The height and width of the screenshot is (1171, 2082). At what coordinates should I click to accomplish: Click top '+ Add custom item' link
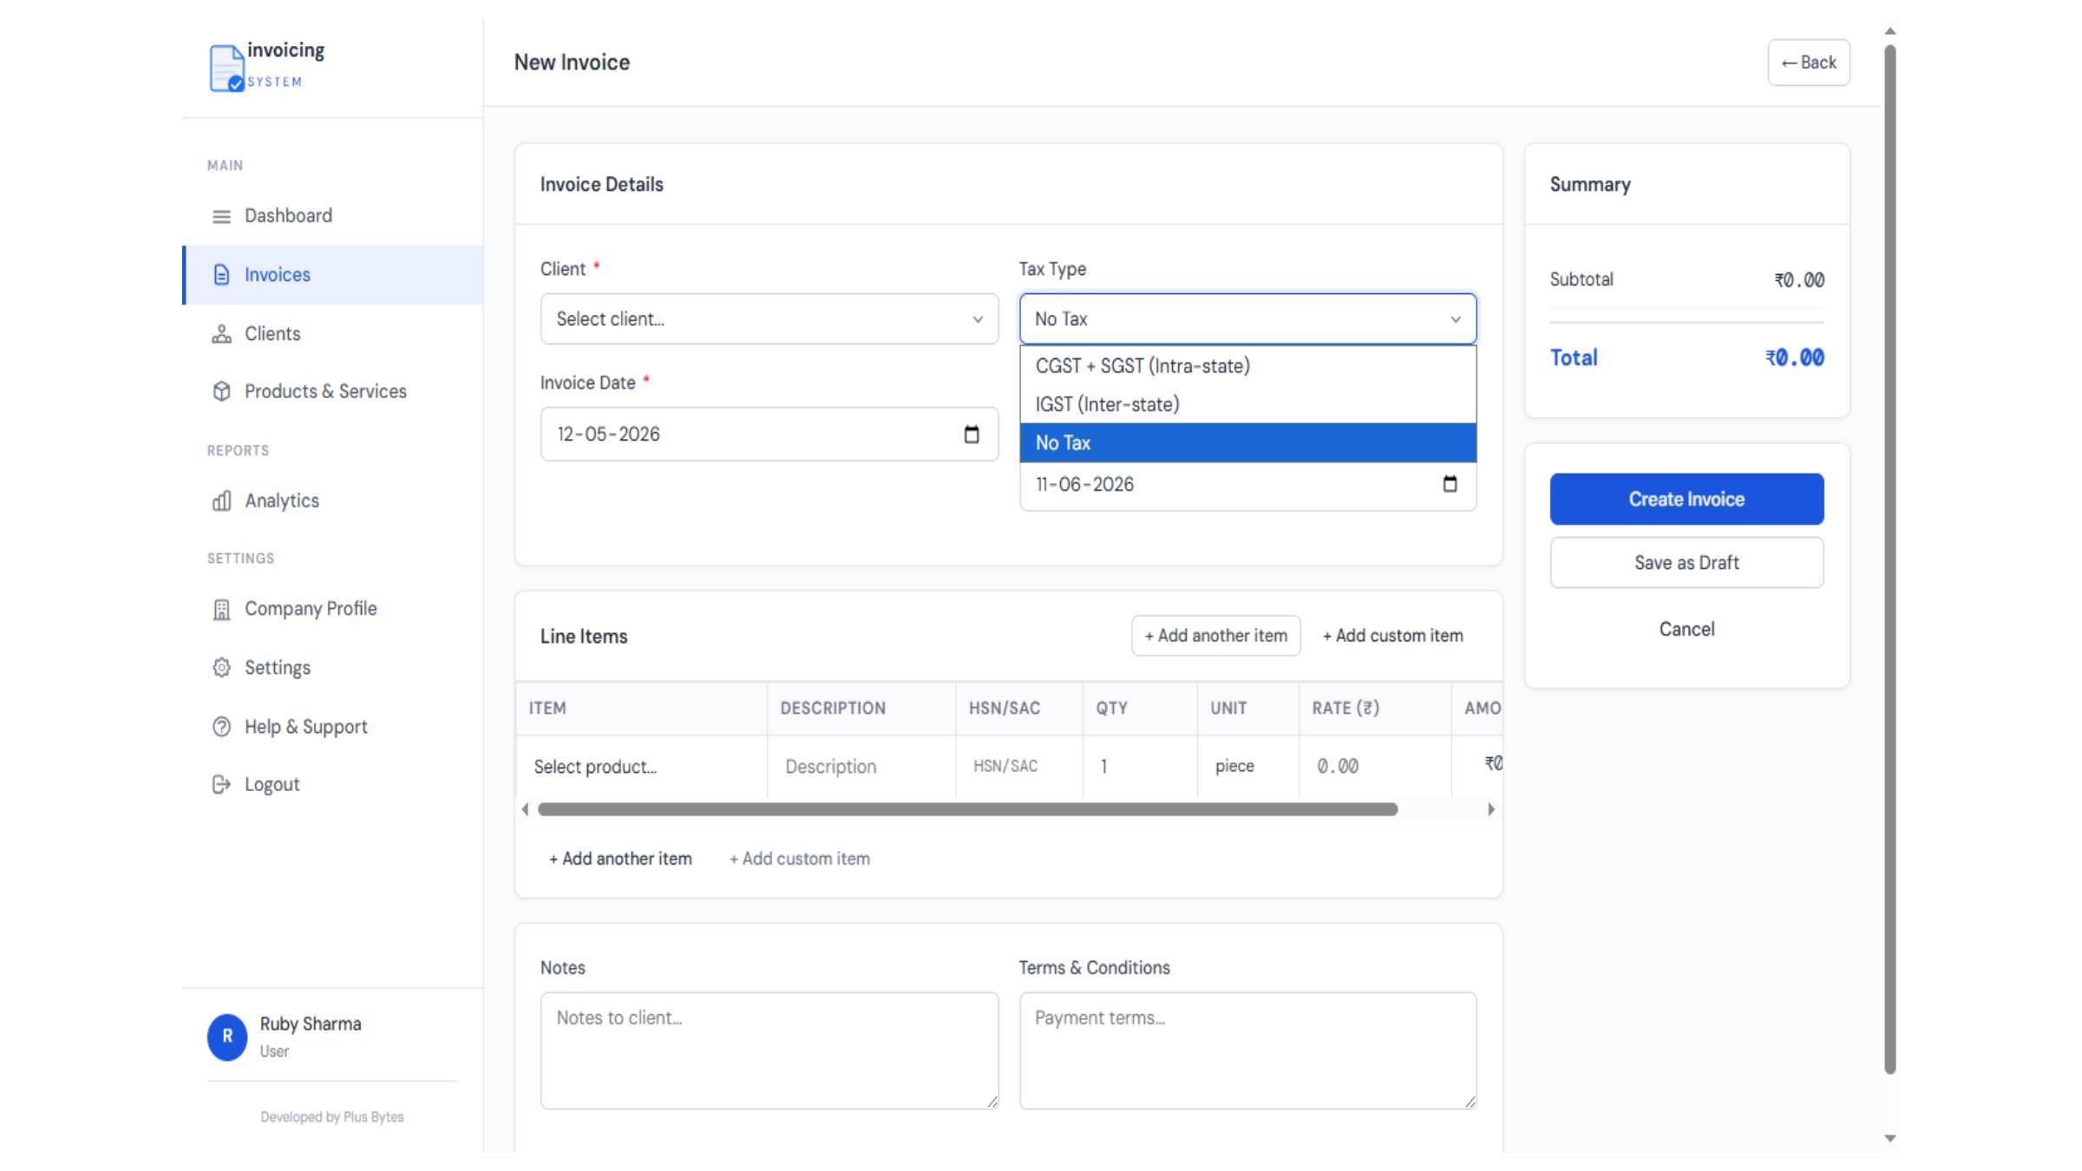1392,636
